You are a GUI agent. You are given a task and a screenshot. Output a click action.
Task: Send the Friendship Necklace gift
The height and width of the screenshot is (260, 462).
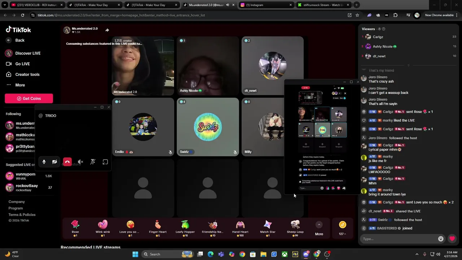(213, 228)
